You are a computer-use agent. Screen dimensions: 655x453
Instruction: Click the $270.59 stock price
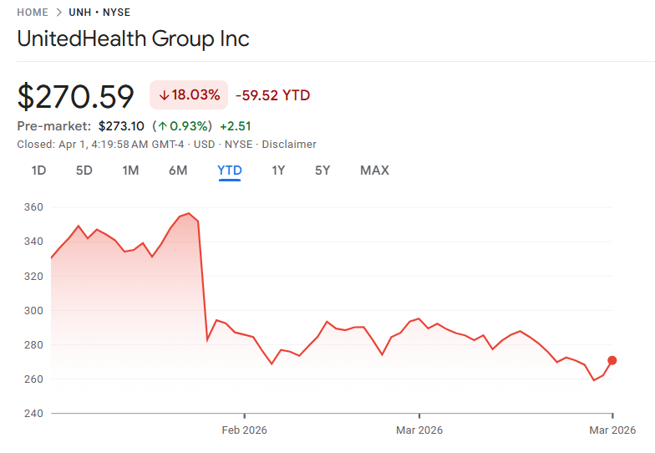click(76, 96)
